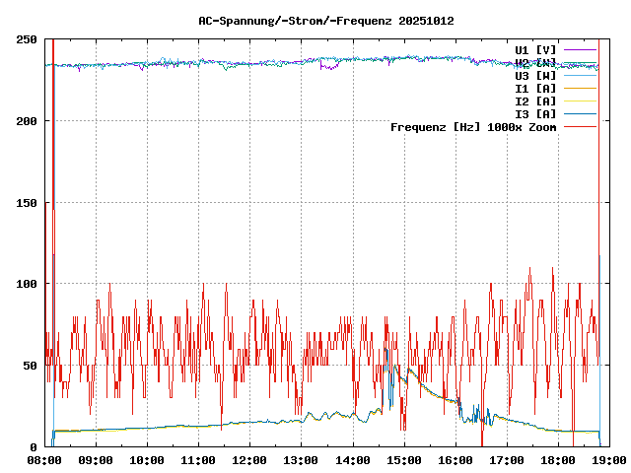Select the U3 [V] legend label

coord(535,75)
